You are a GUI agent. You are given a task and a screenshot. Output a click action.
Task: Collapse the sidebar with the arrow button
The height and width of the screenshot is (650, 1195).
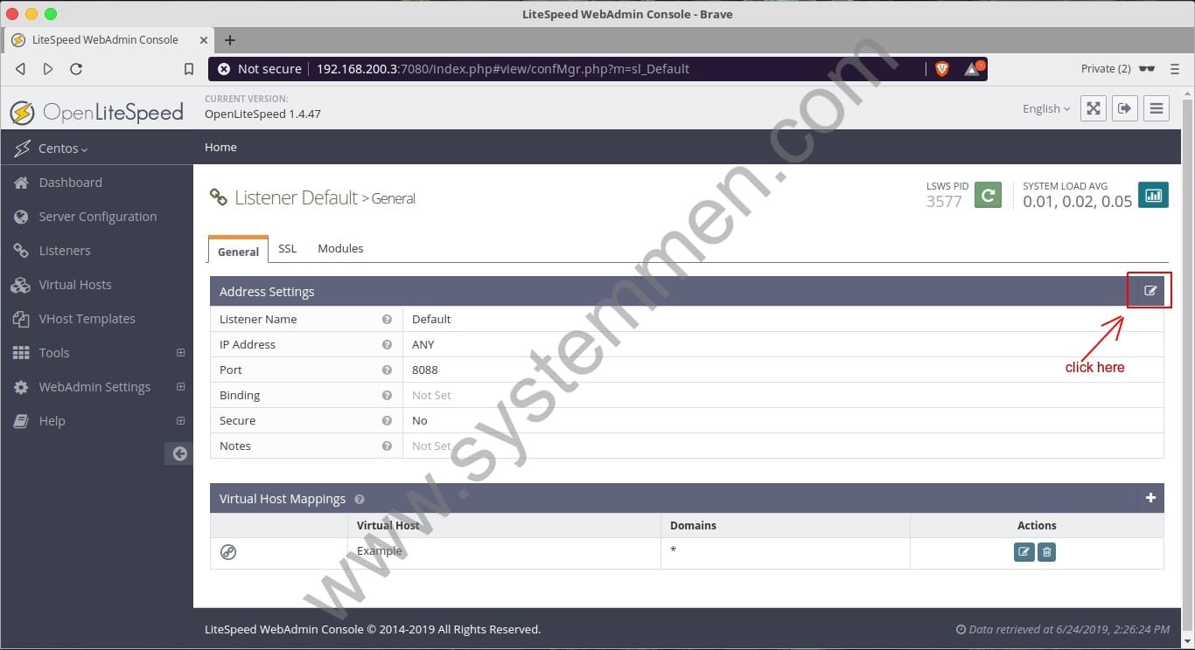tap(179, 453)
